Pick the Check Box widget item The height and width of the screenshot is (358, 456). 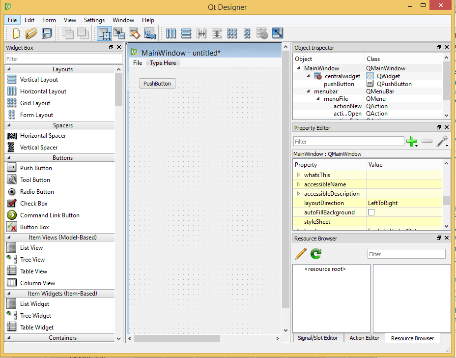click(x=33, y=204)
